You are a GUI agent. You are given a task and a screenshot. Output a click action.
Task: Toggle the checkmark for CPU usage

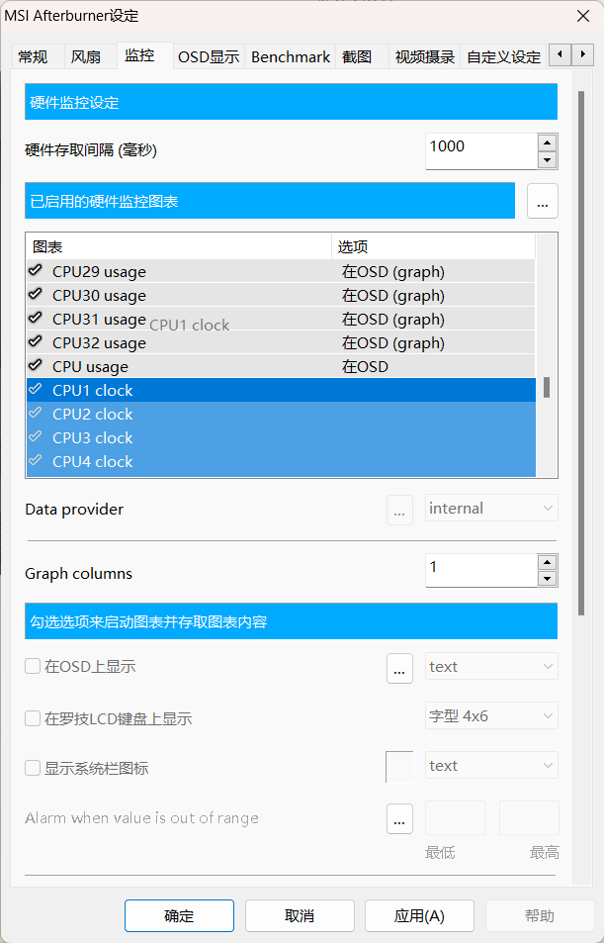pyautogui.click(x=36, y=366)
